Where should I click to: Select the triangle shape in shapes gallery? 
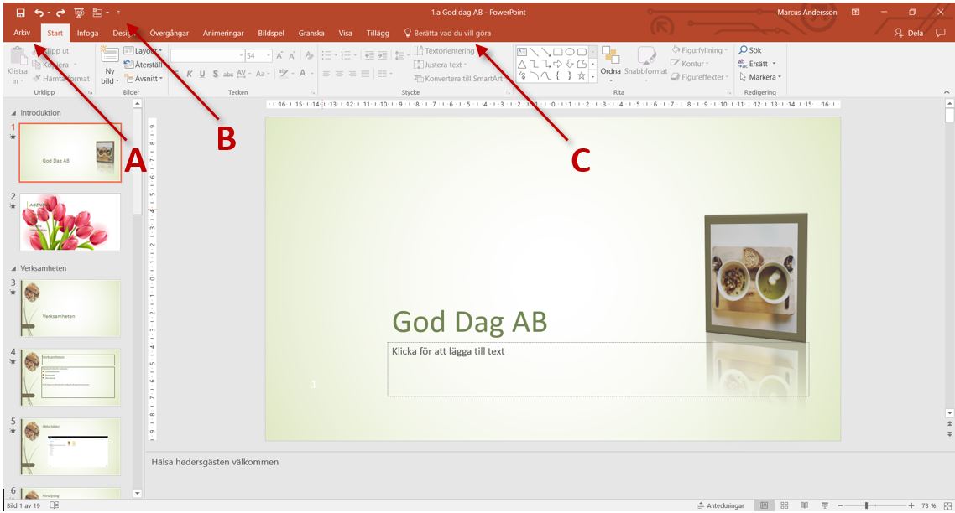522,64
